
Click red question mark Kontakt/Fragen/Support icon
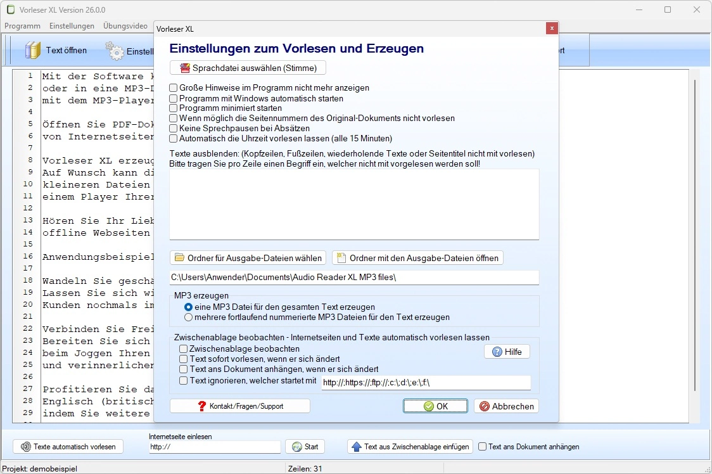pos(202,406)
